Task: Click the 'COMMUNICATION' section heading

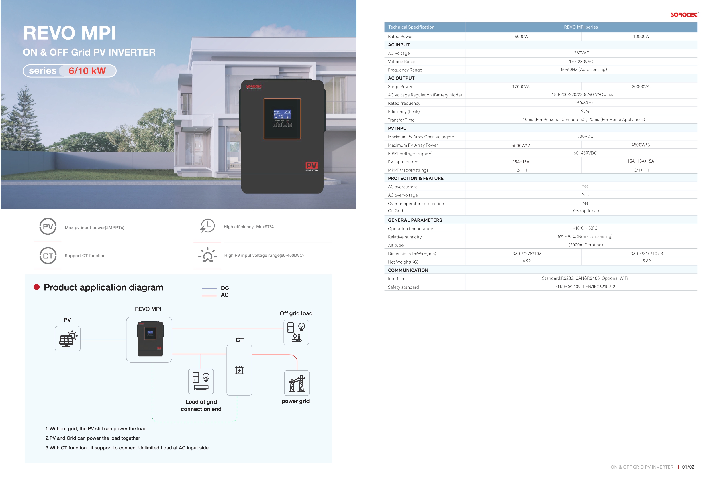Action: [408, 270]
